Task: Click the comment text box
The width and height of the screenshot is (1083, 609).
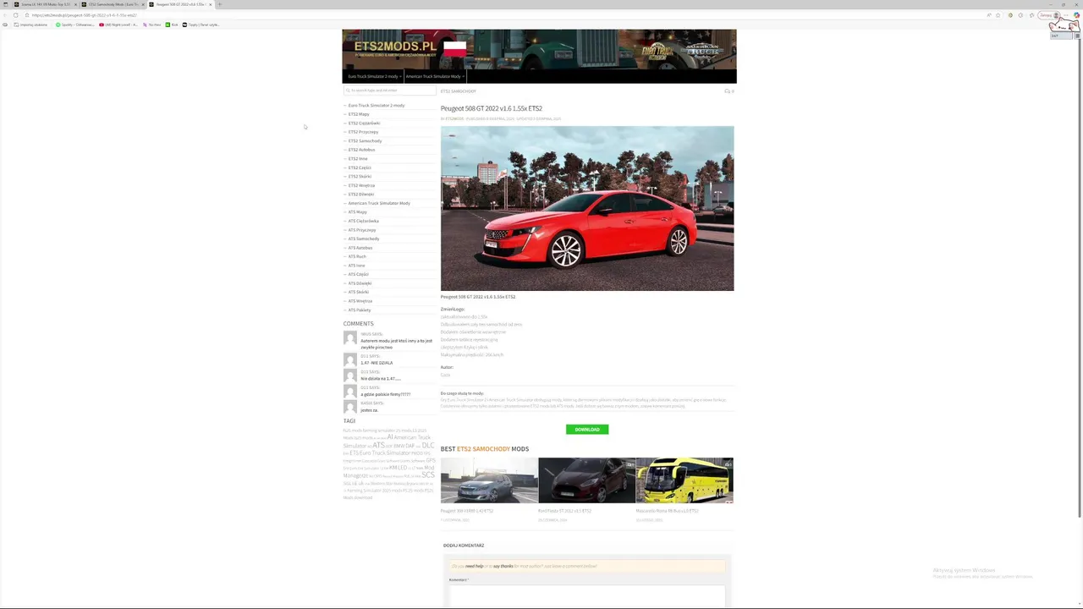Action: point(587,595)
